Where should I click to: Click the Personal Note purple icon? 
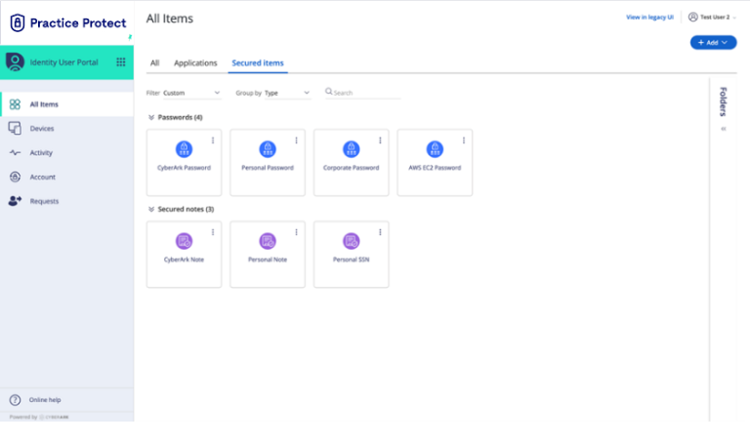point(268,241)
